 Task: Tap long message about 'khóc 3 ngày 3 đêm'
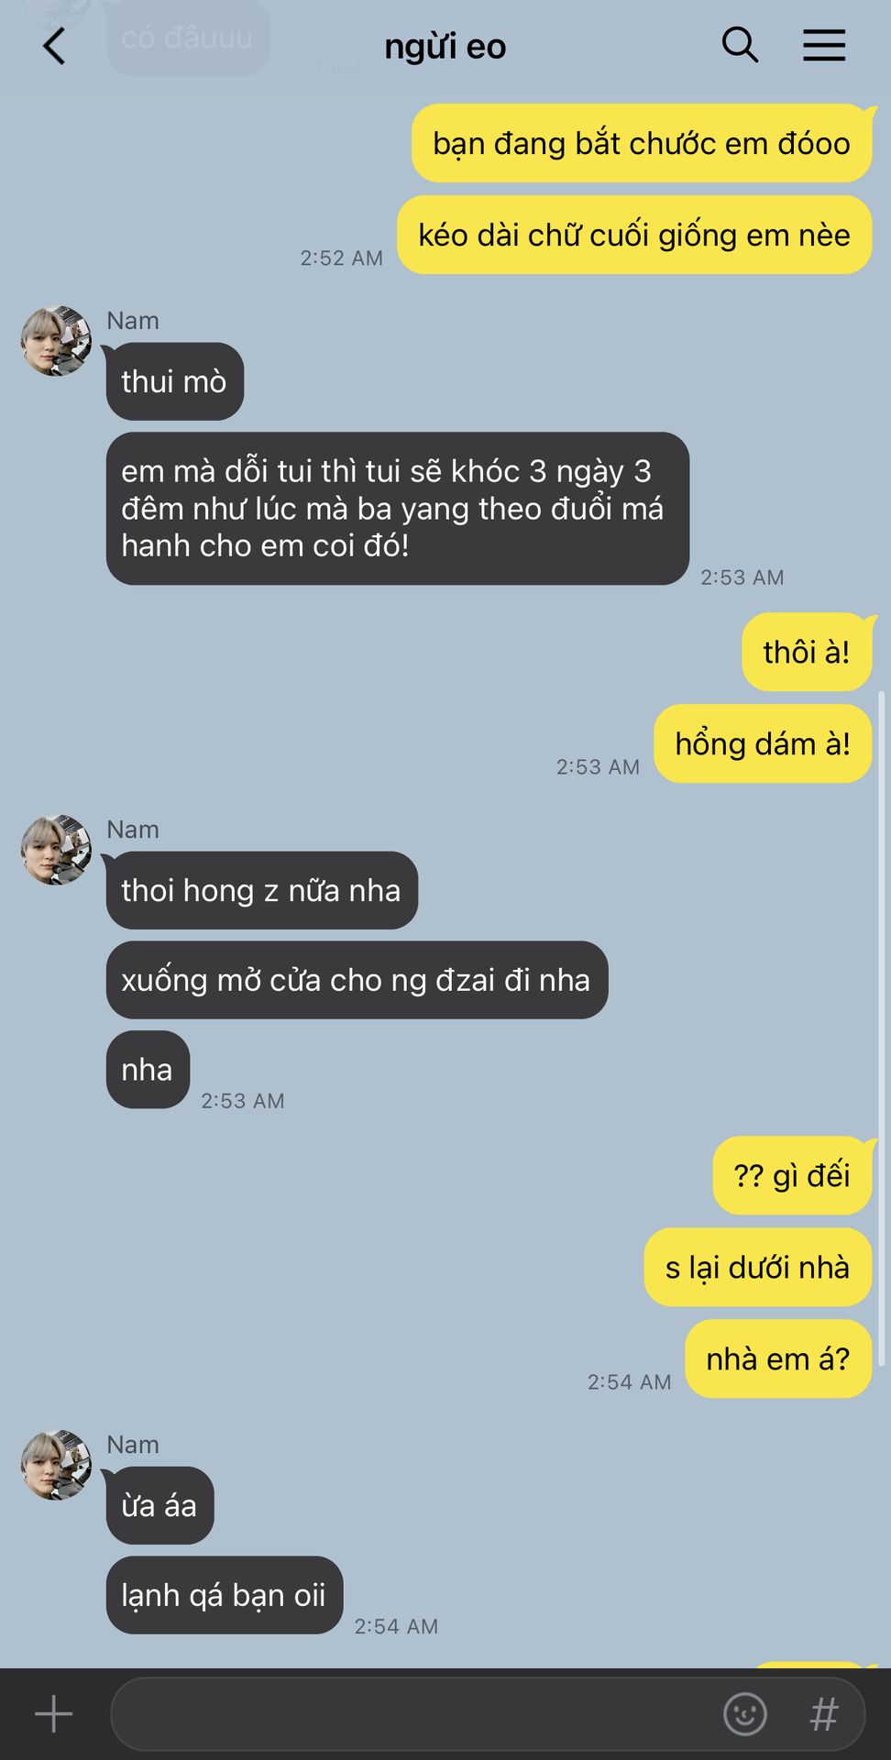point(398,509)
